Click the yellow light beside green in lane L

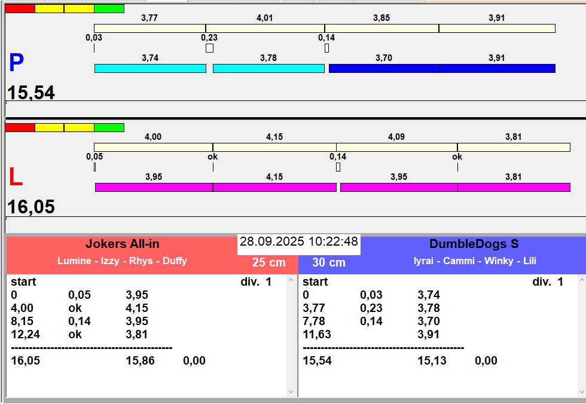click(x=79, y=128)
